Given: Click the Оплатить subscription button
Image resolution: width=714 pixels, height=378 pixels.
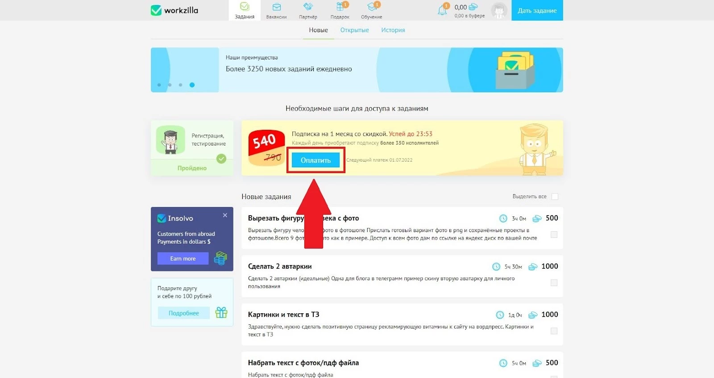Looking at the screenshot, I should point(315,160).
